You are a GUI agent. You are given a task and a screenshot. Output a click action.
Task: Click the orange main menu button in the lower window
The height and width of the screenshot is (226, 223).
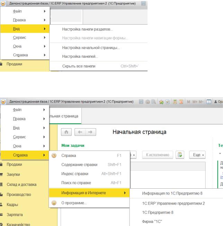tap(3, 102)
